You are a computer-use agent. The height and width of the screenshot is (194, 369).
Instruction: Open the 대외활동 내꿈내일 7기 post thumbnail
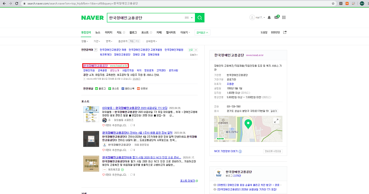[x=91, y=114]
